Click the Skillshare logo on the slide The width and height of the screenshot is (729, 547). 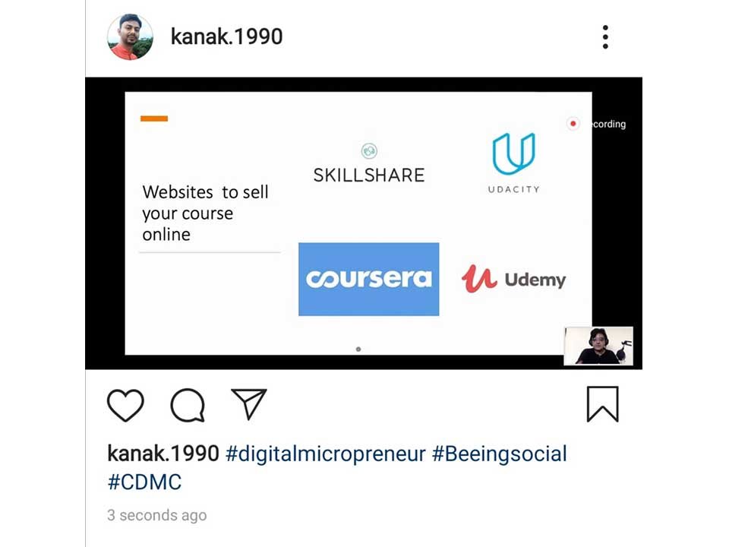[369, 163]
